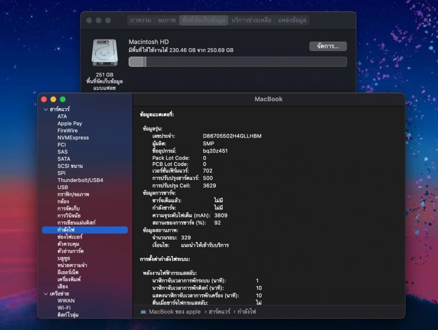Viewport: 438px width, 330px height.
Task: Select highlighted กำลังไฟ power item
Action: click(85, 230)
